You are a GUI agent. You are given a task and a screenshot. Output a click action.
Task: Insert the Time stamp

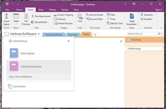[x=111, y=19]
